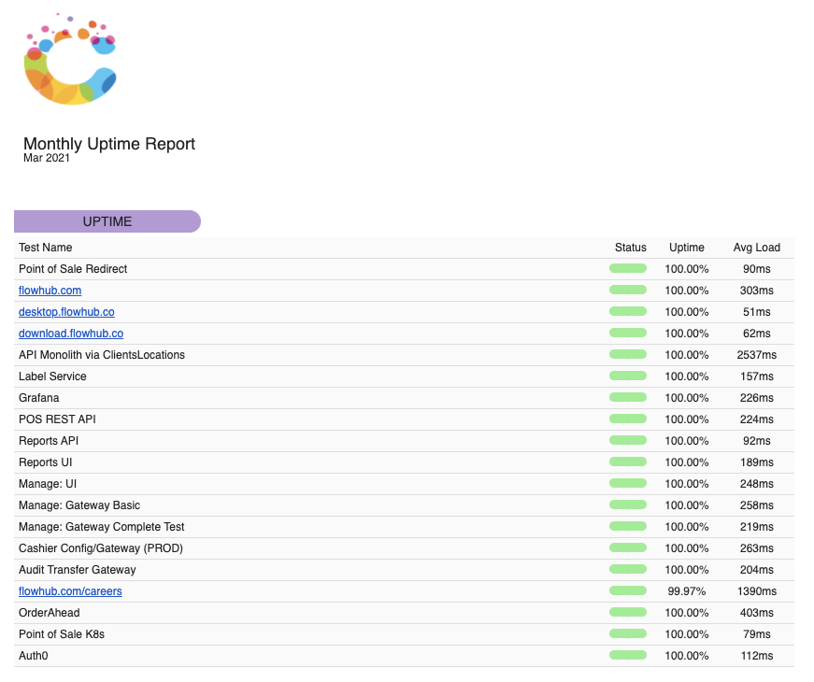Follow the download.flowhub.co link
Image resolution: width=814 pixels, height=682 pixels.
click(x=71, y=334)
